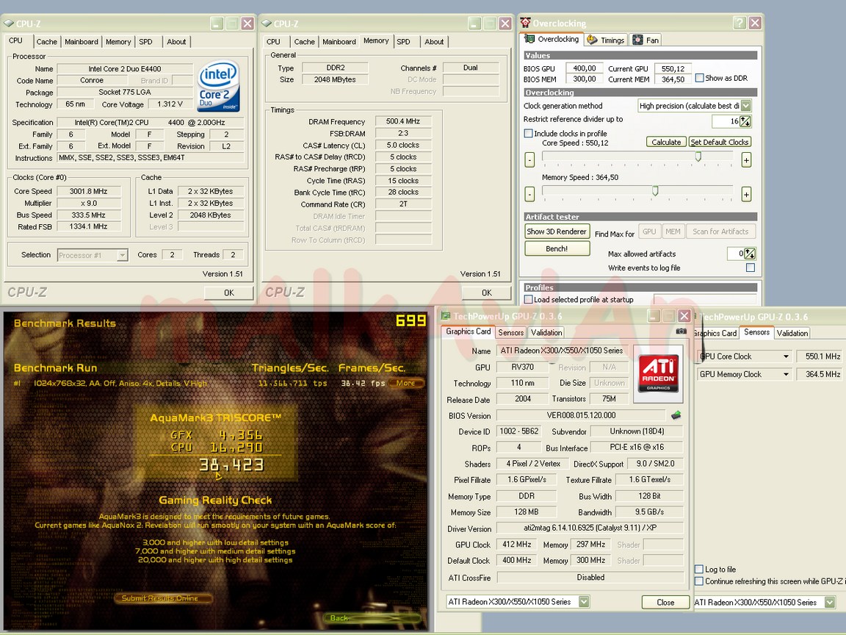Screen dimensions: 846x635
Task: Click OK in the Memory CPU-Z window
Action: (x=487, y=293)
